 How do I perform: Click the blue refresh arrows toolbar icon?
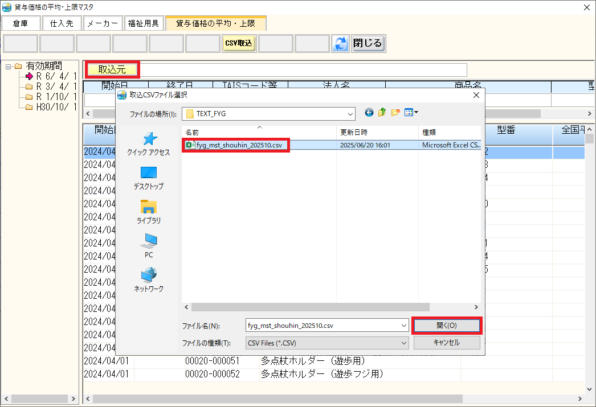[x=340, y=44]
